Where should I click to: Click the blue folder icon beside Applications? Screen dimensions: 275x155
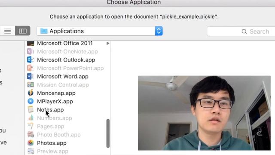coord(44,31)
